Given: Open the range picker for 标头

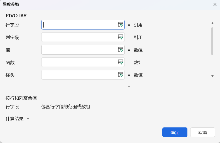Looking at the screenshot, I should [120, 75].
